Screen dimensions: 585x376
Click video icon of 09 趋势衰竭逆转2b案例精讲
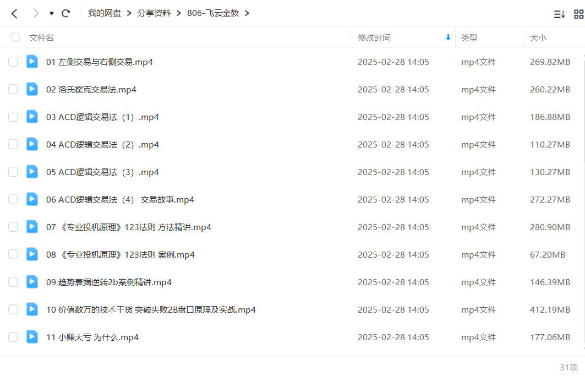coord(32,282)
